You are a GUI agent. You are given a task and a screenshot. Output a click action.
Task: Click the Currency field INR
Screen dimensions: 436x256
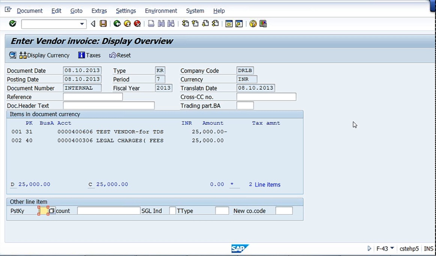pyautogui.click(x=247, y=79)
